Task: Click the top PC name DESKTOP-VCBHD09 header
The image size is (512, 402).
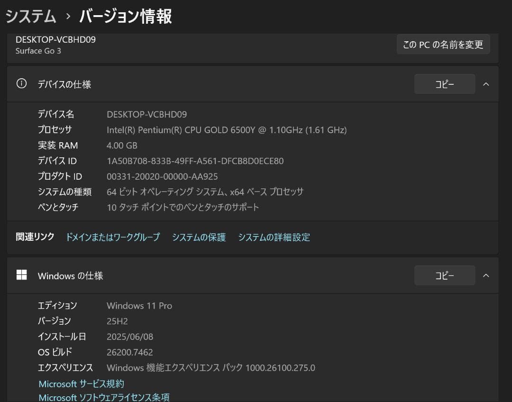Action: click(55, 39)
